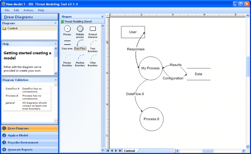
Task: Click the Help panel scrollbar thumb
Action: (56, 54)
